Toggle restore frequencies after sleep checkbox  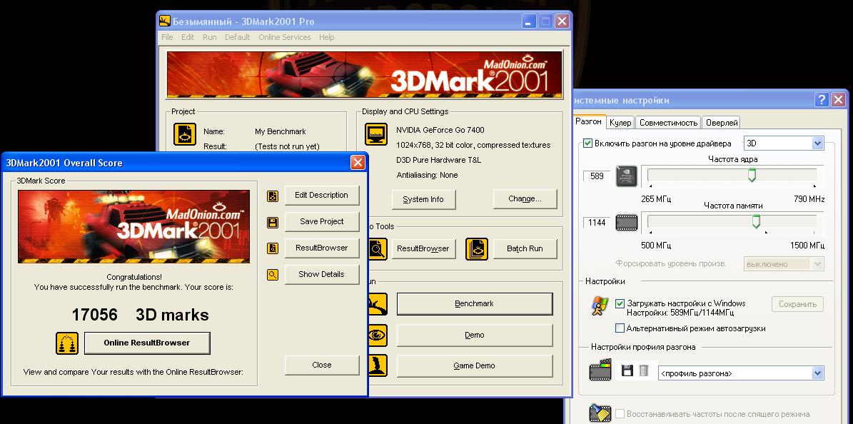[620, 414]
